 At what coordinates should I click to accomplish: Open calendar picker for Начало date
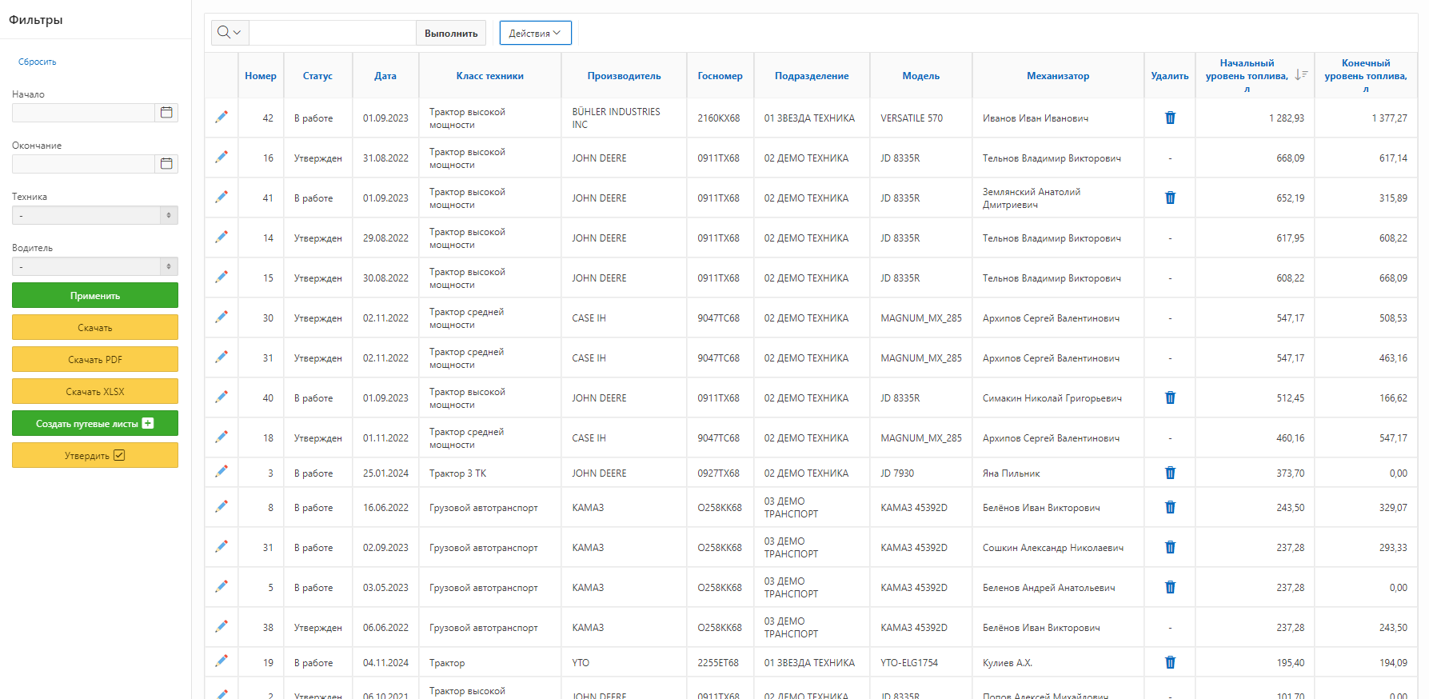tap(166, 113)
